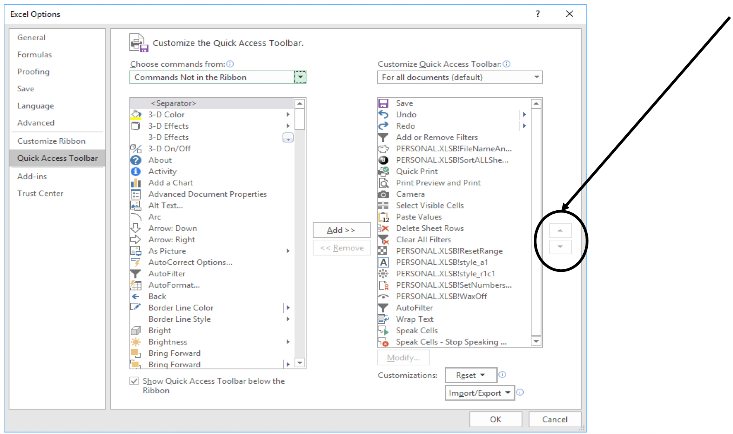733x434 pixels.
Task: Click the info icon beside Choose commands from
Action: pos(230,64)
